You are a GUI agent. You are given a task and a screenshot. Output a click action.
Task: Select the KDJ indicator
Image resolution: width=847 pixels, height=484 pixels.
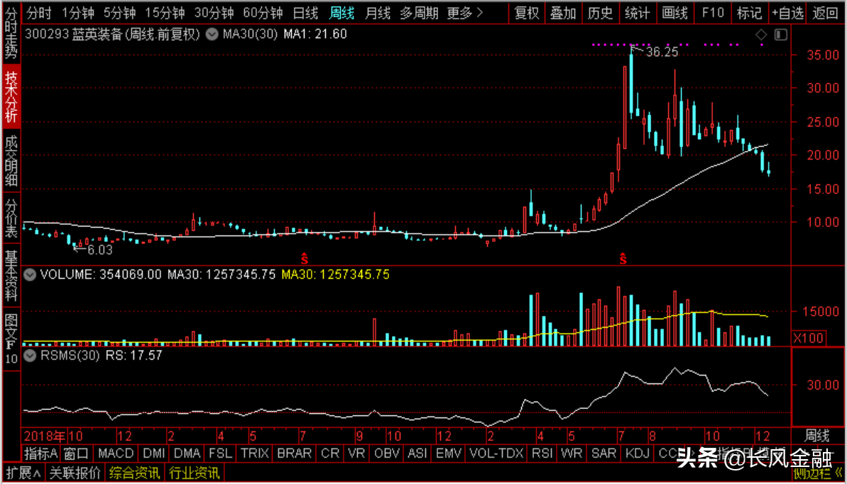tap(638, 453)
